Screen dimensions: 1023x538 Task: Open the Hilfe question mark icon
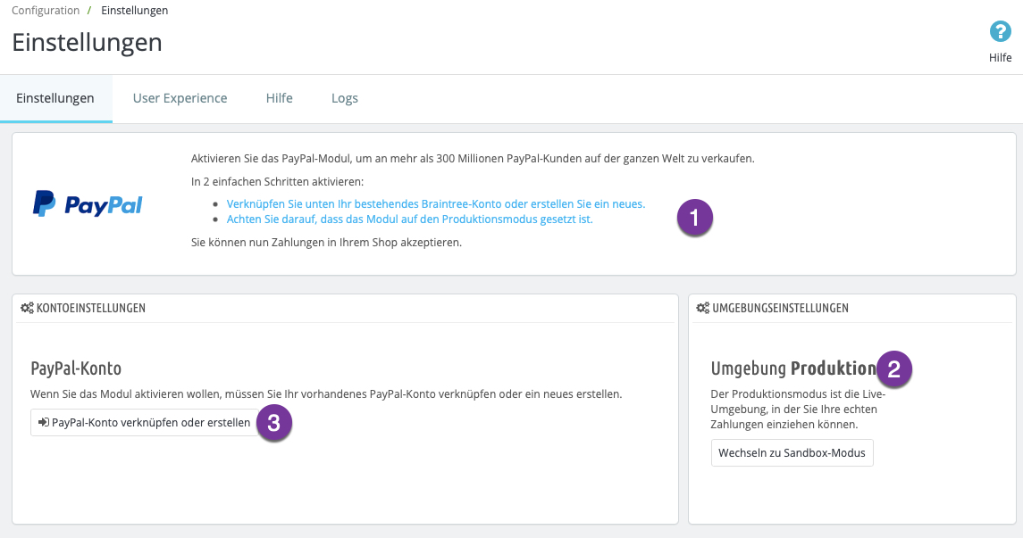coord(1000,31)
